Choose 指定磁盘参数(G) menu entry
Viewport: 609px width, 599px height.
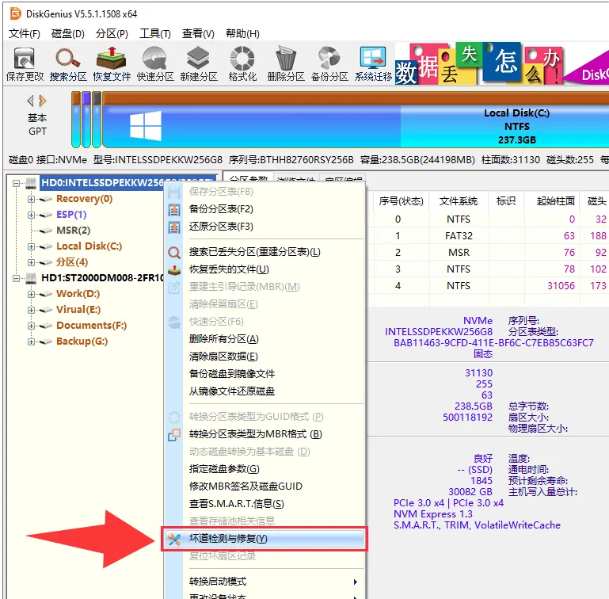click(265, 469)
